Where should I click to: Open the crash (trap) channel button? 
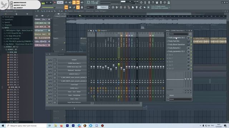click(74, 85)
